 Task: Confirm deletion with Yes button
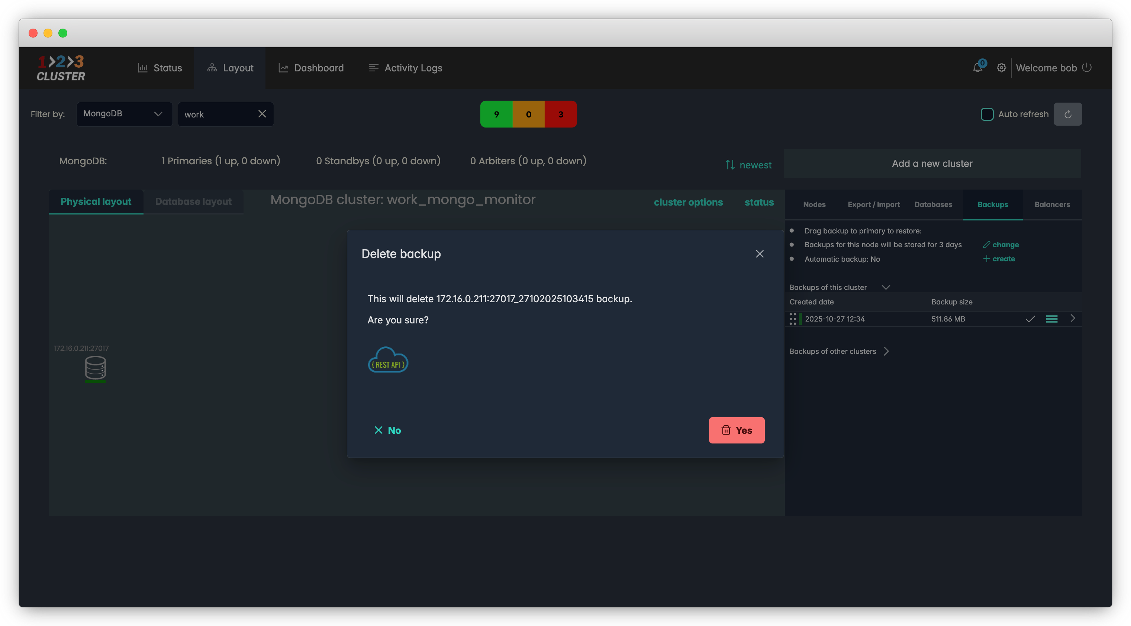point(736,430)
